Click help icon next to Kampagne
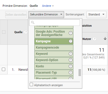Viewport: 108px width, 94px height. point(71,41)
